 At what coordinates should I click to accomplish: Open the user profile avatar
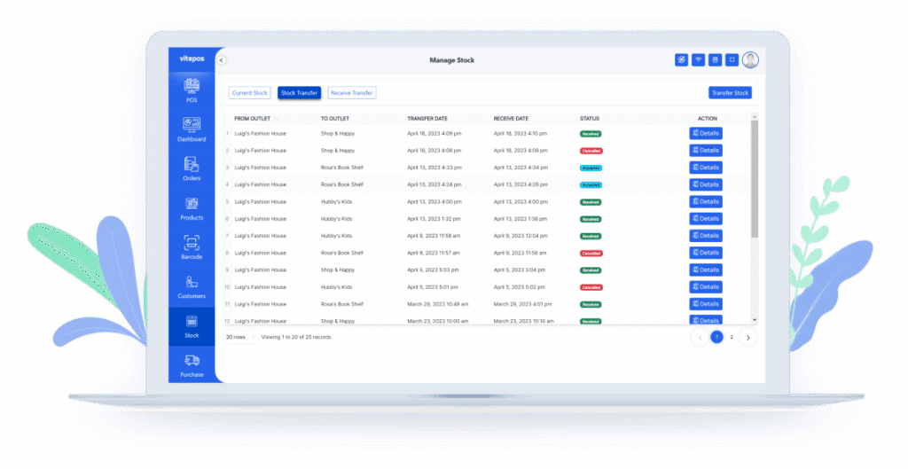click(x=750, y=59)
